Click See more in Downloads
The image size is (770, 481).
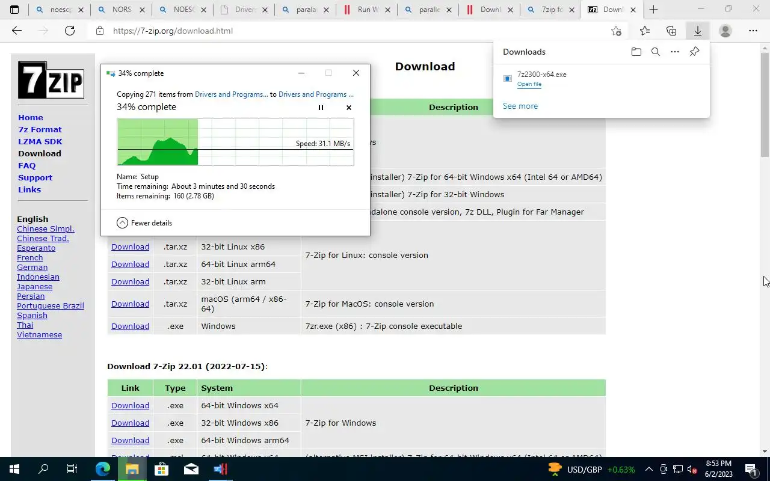pyautogui.click(x=520, y=106)
